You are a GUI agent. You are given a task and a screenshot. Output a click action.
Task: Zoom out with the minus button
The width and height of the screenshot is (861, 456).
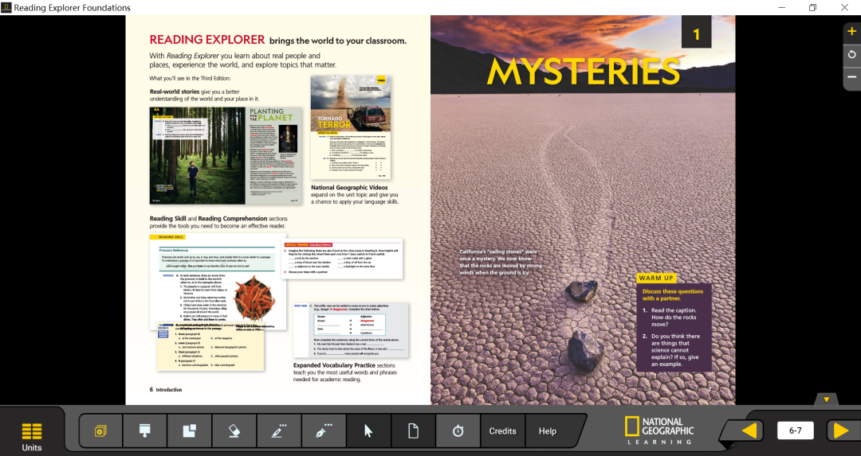(x=851, y=77)
